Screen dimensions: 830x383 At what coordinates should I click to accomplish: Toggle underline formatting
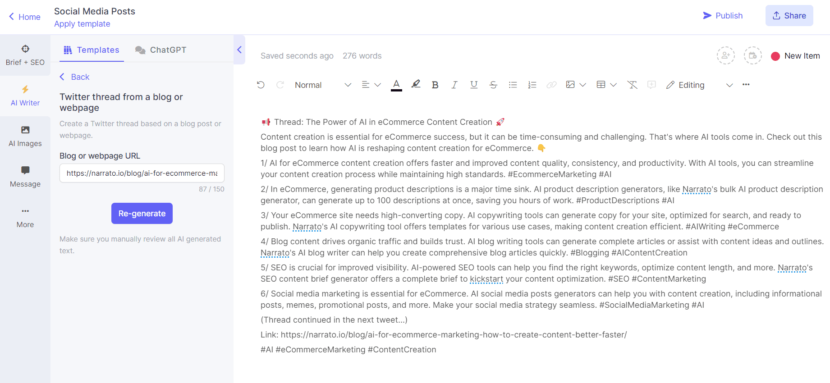474,85
